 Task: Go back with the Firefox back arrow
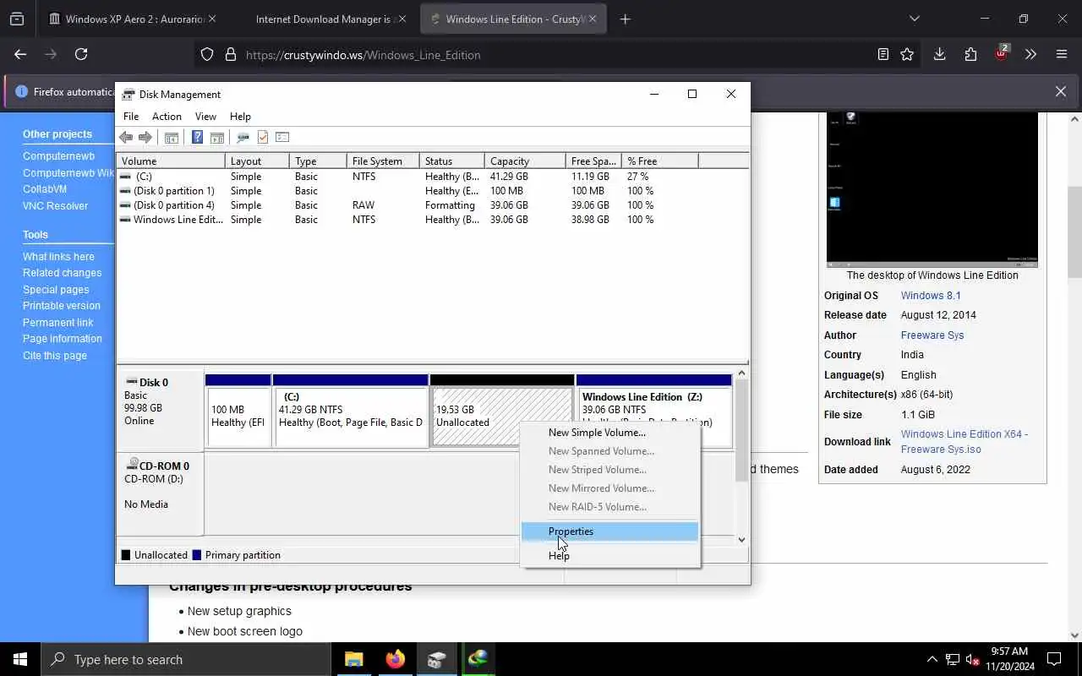coord(20,54)
